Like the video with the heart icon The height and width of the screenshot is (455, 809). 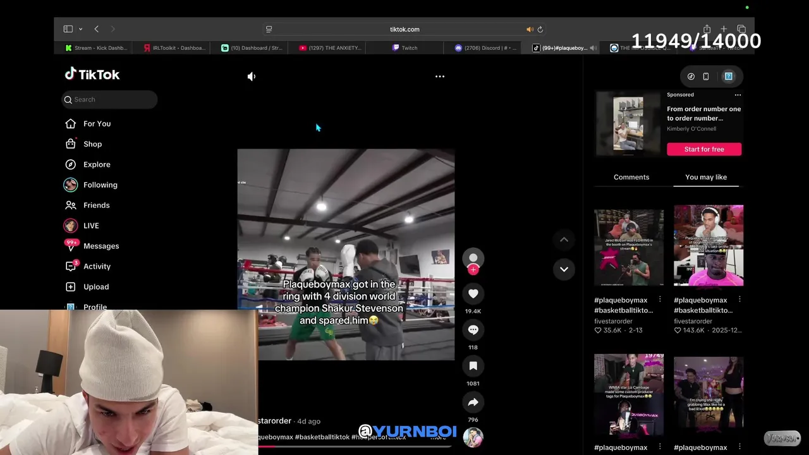point(473,293)
